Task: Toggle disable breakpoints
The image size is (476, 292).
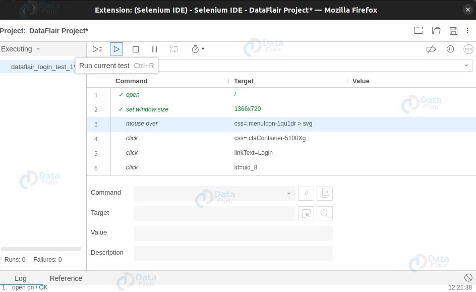Action: click(431, 48)
